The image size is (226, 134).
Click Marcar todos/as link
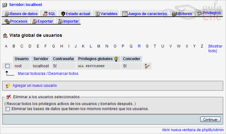(x=32, y=74)
